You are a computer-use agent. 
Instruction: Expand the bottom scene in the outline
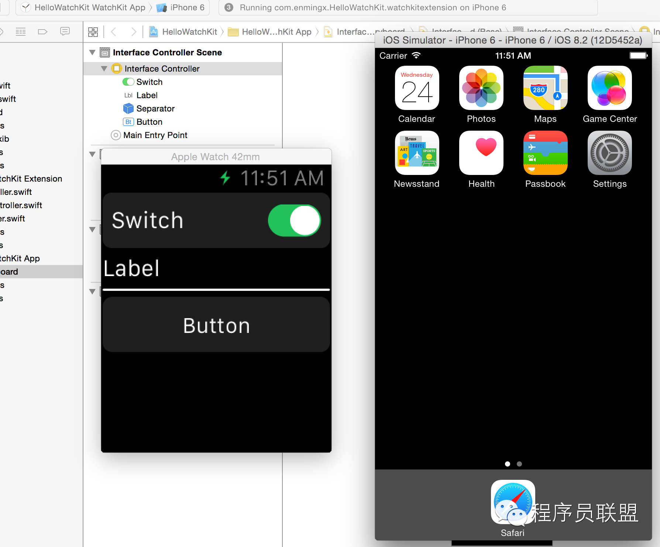pyautogui.click(x=92, y=292)
